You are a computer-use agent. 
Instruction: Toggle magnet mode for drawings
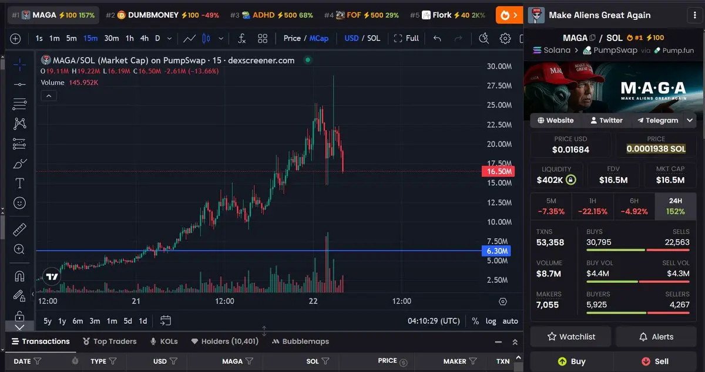19,275
